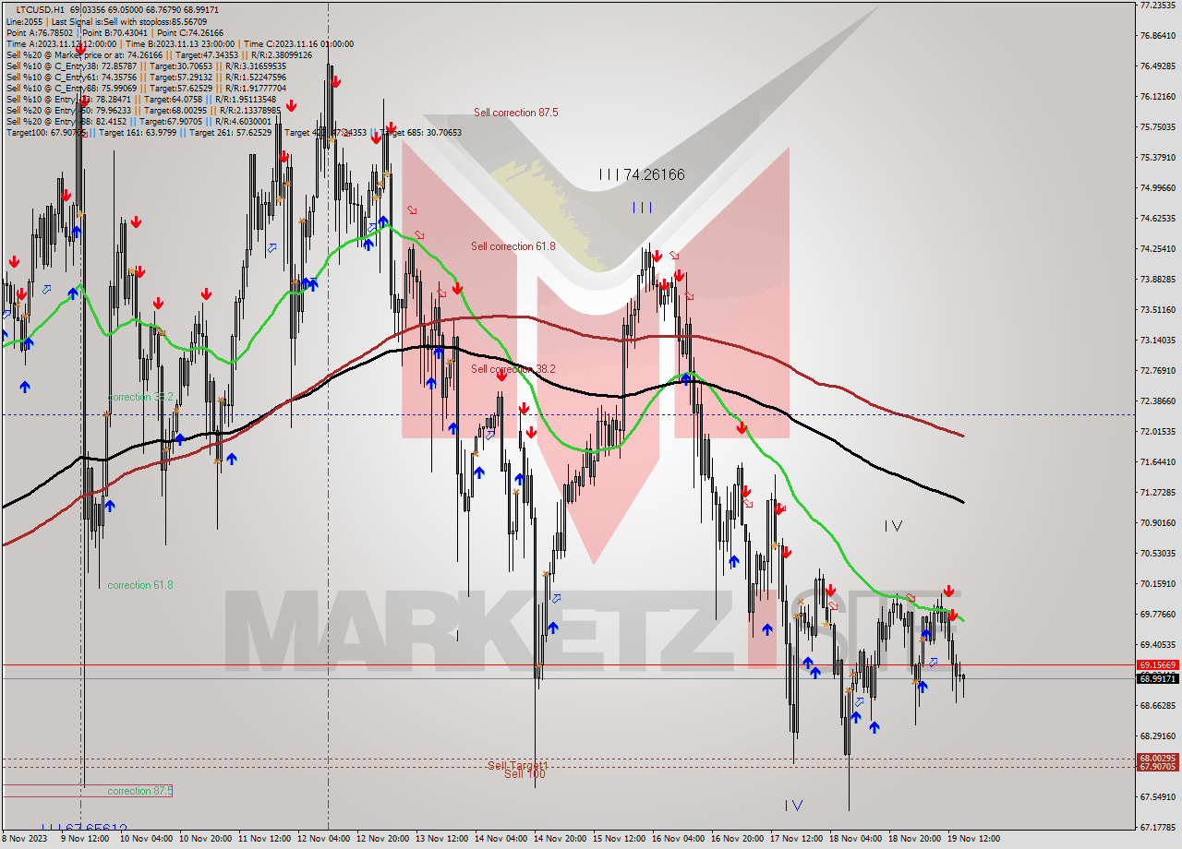Image resolution: width=1182 pixels, height=849 pixels.
Task: Click the Time B:2023.11.13 23:00:00 text
Action: [180, 43]
